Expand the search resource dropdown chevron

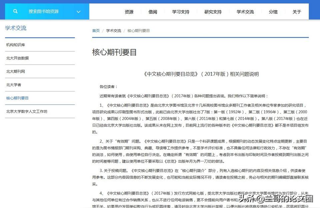[x=79, y=12]
